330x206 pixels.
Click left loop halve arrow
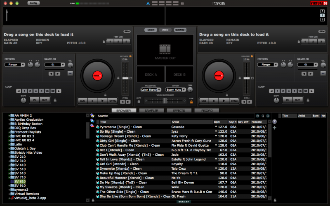(x=19, y=91)
